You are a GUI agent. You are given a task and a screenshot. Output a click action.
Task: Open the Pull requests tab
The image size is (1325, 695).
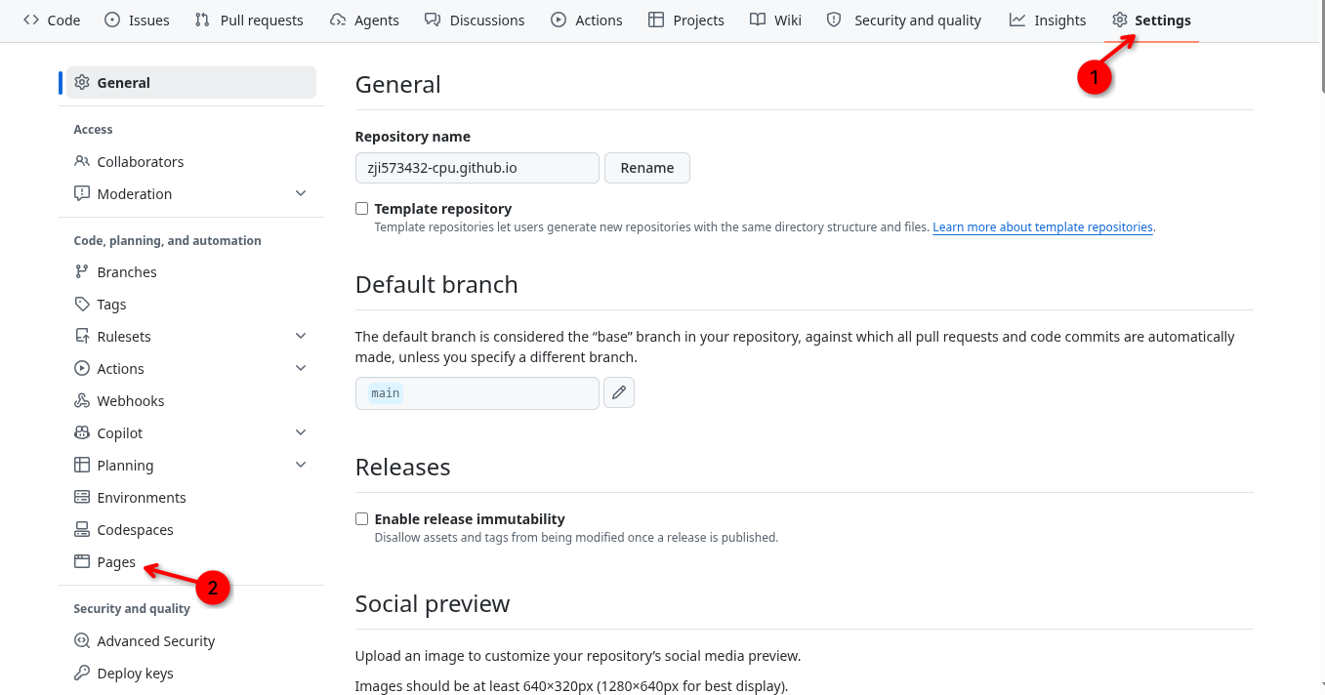point(249,20)
